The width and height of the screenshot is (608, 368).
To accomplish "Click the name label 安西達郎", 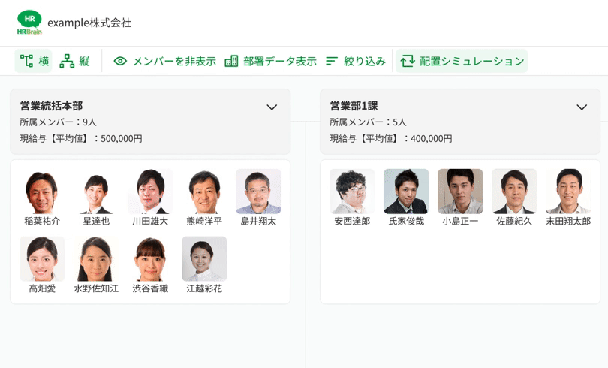I will tap(352, 221).
